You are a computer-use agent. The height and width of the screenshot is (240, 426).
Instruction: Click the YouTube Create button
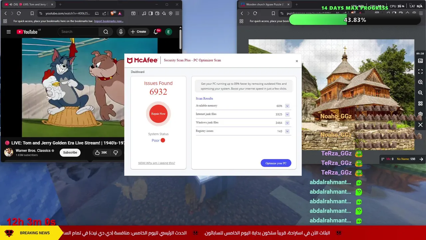click(x=138, y=32)
